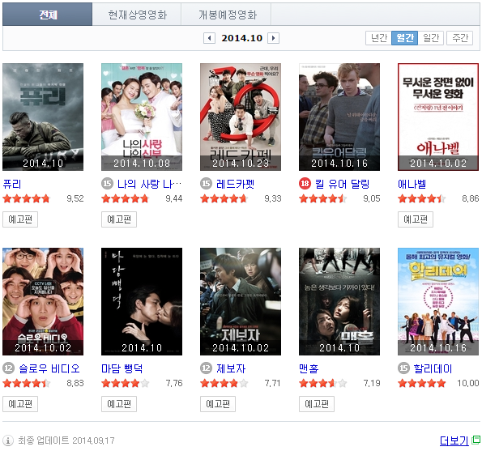Open 퓨리 movie poster
This screenshot has width=482, height=451.
(x=43, y=117)
